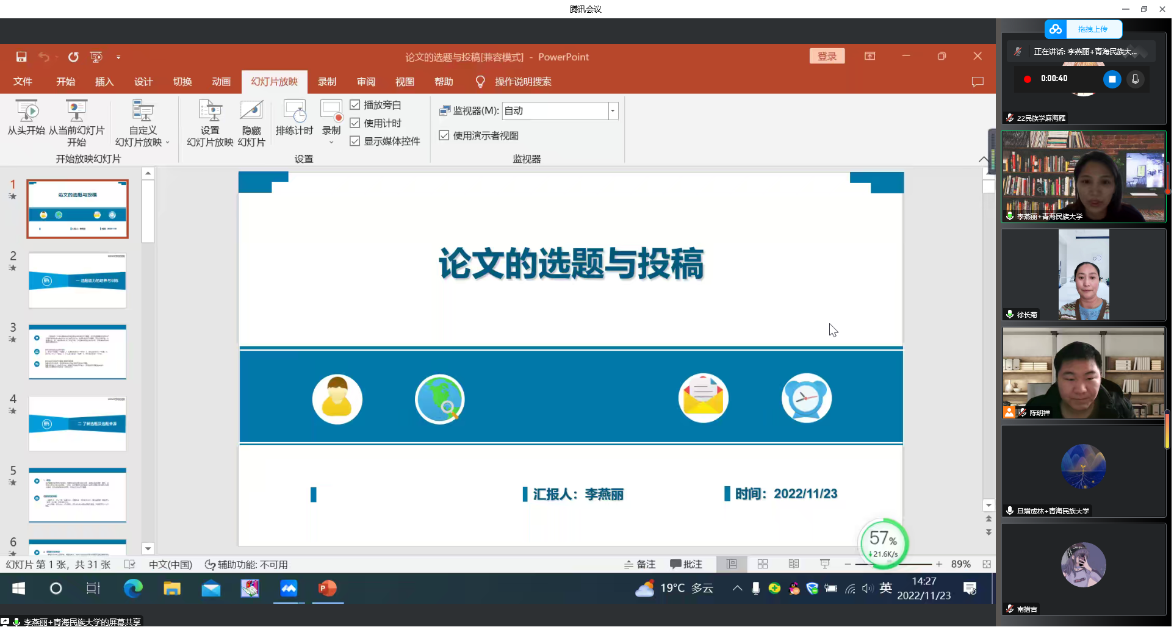Open rehearse timings
Viewport: 1174px width, 627px height.
pos(294,120)
